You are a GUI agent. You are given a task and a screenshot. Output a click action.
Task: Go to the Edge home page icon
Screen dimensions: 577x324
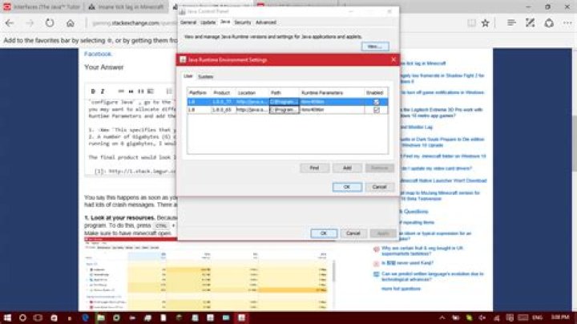click(70, 23)
